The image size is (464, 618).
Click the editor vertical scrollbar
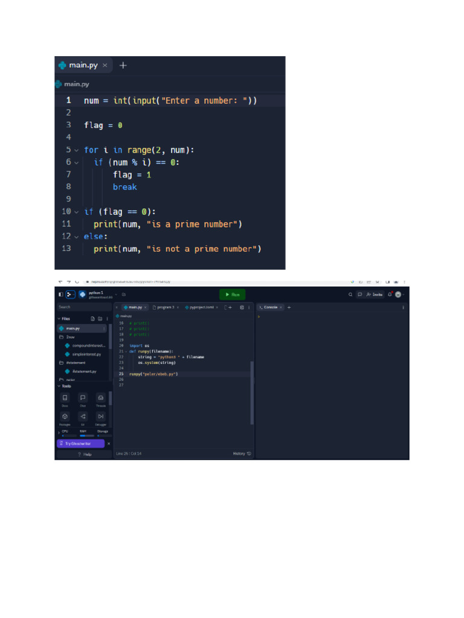[x=252, y=392]
